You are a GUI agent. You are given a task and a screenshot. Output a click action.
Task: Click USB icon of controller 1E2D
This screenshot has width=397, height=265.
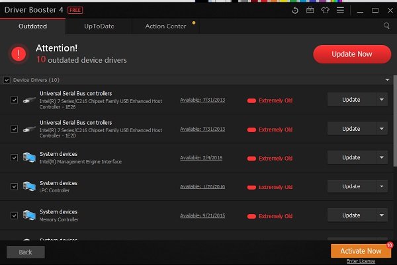point(29,130)
